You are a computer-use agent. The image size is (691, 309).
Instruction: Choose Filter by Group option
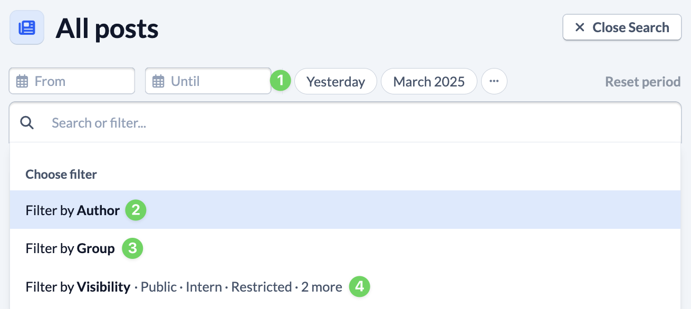click(x=345, y=248)
